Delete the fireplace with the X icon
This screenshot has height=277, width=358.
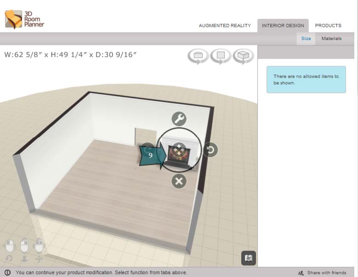179,181
